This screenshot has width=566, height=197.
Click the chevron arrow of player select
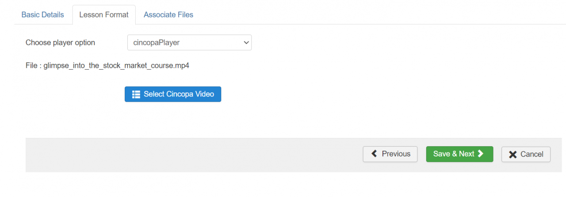click(246, 43)
